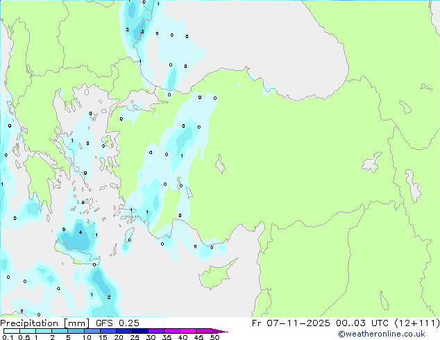Select the 5–10 mm blue legend swatch

(76, 331)
